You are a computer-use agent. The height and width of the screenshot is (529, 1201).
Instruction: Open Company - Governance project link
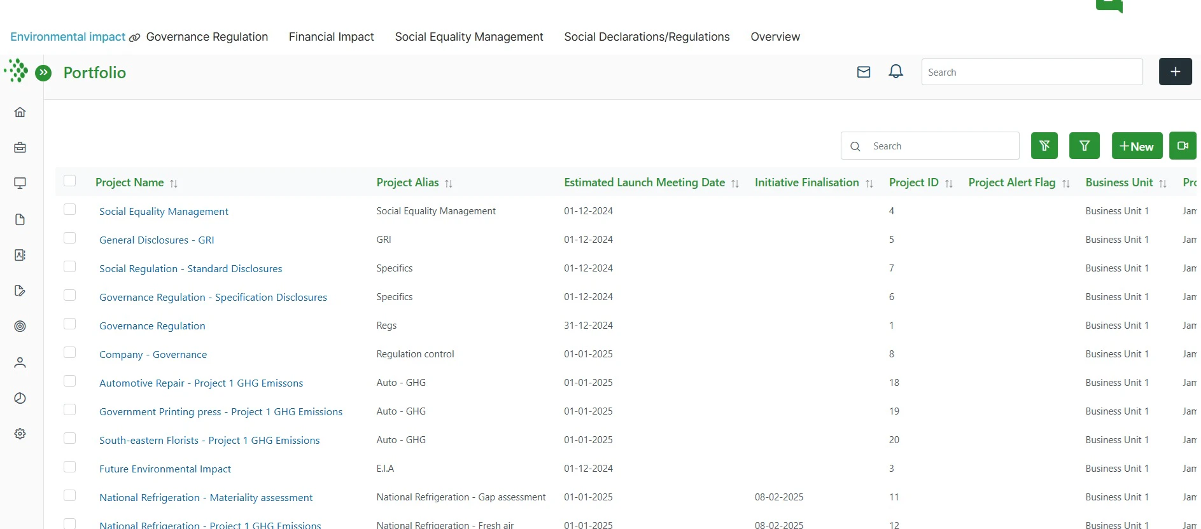click(x=153, y=354)
